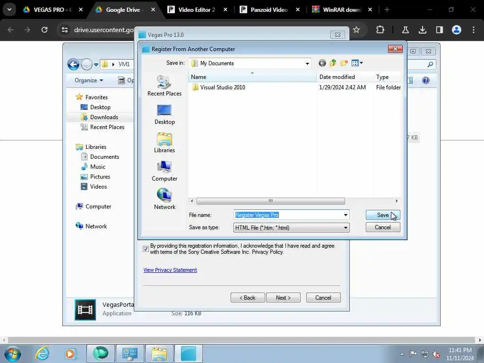
Task: Select Computer in the dialog places bar
Action: tap(164, 171)
